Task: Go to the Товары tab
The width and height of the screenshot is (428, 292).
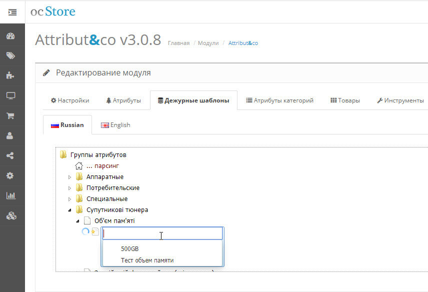Action: point(345,100)
